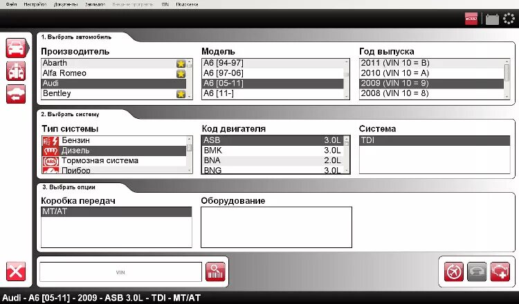Open engine diagnostics icon with plus sign
The height and width of the screenshot is (304, 519).
(500, 272)
